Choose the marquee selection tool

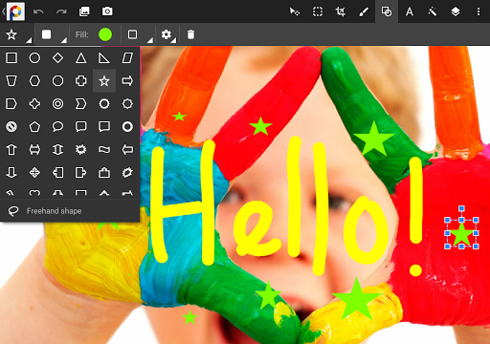tap(318, 11)
